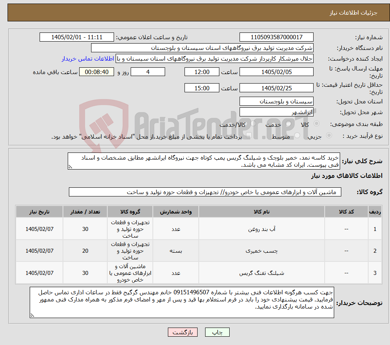Screen dimensions: 390x345
Task: Click the validity time field 15:00
Action: click(x=202, y=88)
